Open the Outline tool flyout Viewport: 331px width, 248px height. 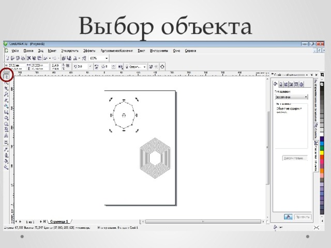pyautogui.click(x=6, y=156)
